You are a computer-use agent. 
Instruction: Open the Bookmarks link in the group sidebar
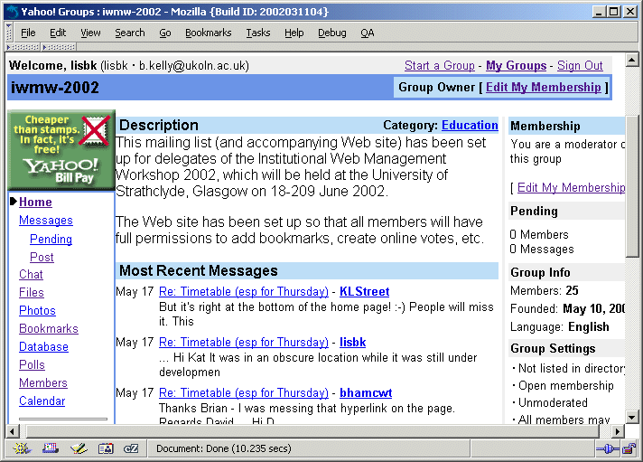pos(49,329)
